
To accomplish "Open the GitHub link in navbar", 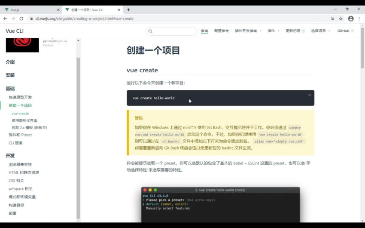I will pos(345,31).
